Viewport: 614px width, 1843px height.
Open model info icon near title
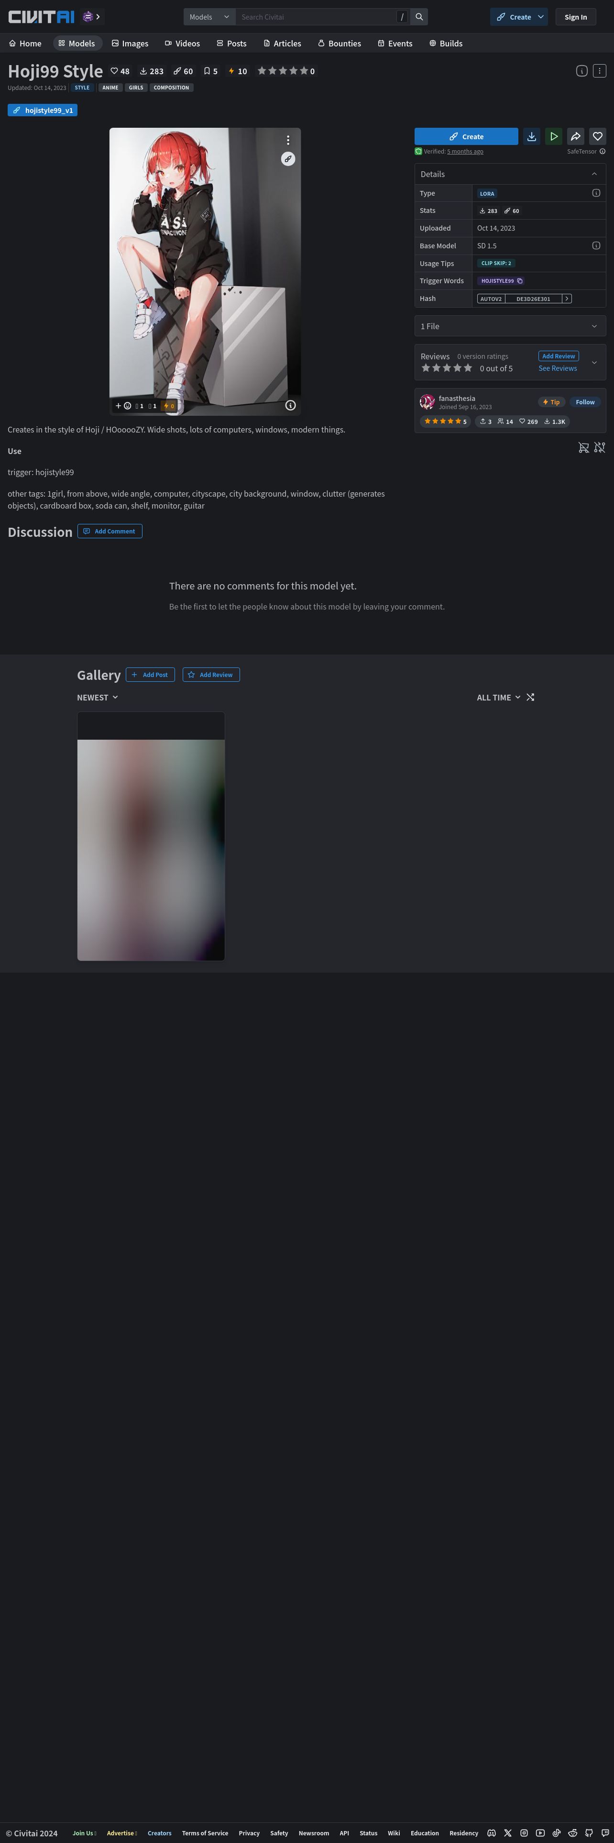click(582, 71)
